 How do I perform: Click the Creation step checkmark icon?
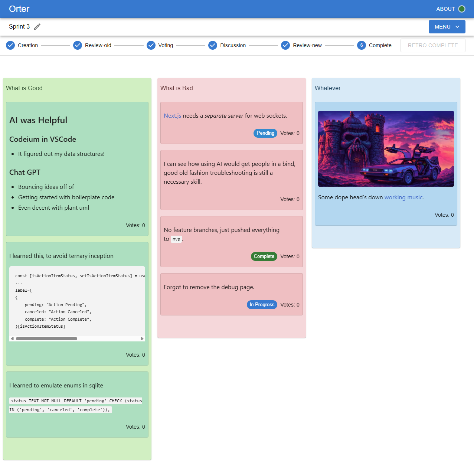click(10, 45)
